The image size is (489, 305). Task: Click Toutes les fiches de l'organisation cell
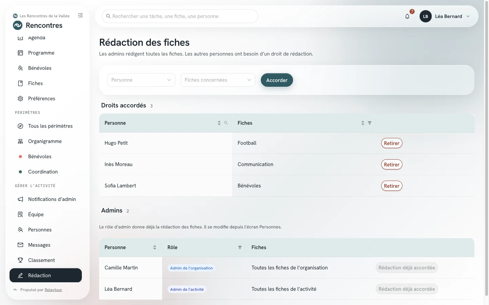pos(308,268)
